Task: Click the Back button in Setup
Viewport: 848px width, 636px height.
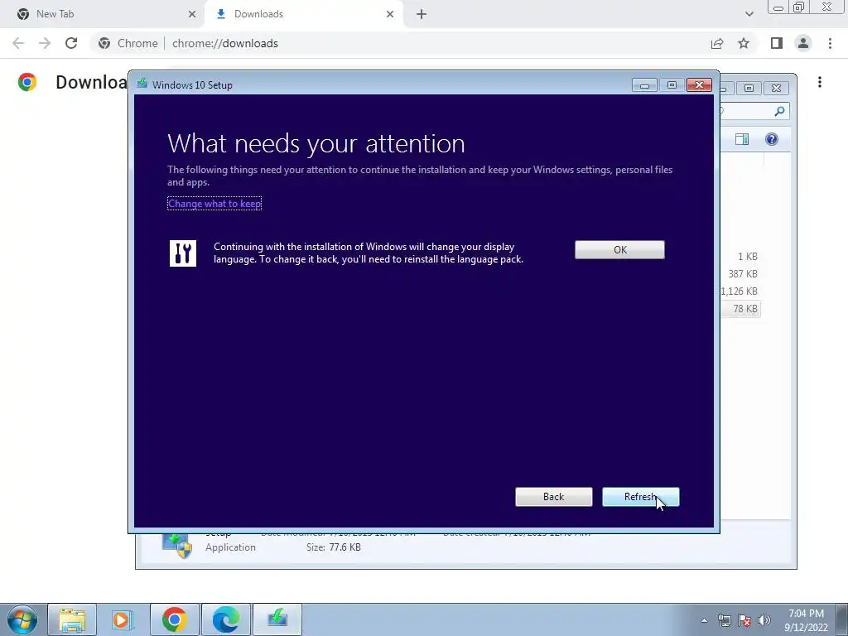Action: click(553, 497)
